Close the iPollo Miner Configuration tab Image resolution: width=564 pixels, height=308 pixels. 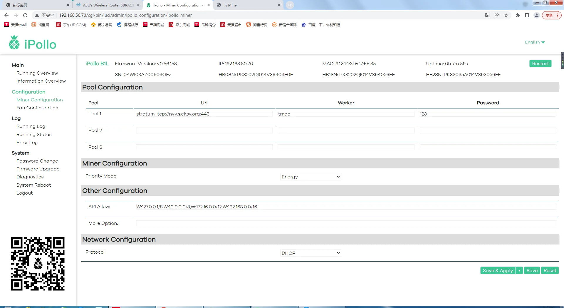(209, 5)
